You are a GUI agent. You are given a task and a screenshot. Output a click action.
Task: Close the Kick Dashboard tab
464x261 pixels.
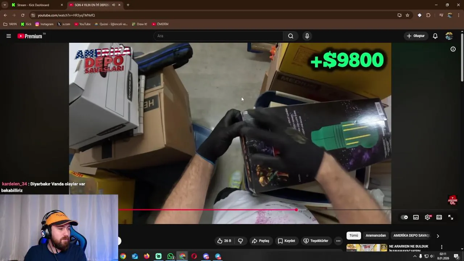[62, 5]
